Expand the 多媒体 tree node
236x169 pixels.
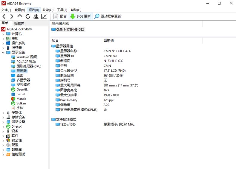click(3, 113)
